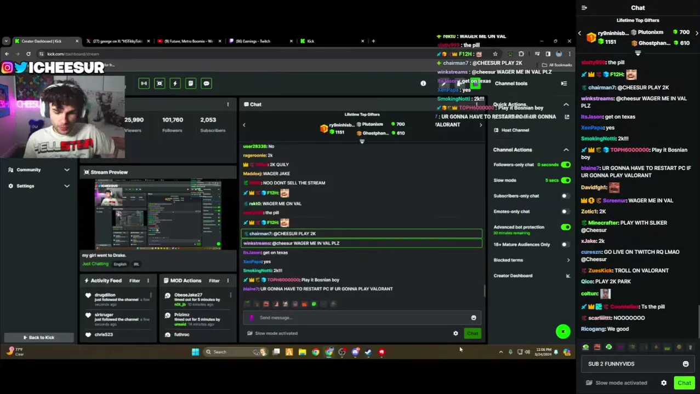Open MOD Actions Filter dropdown

(x=214, y=281)
